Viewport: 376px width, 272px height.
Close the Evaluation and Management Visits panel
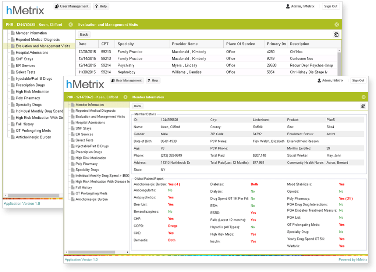click(x=337, y=25)
